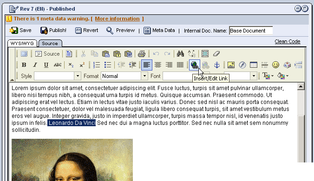Click the Undo arrow
Screen dimensions: 314x181
156,54
